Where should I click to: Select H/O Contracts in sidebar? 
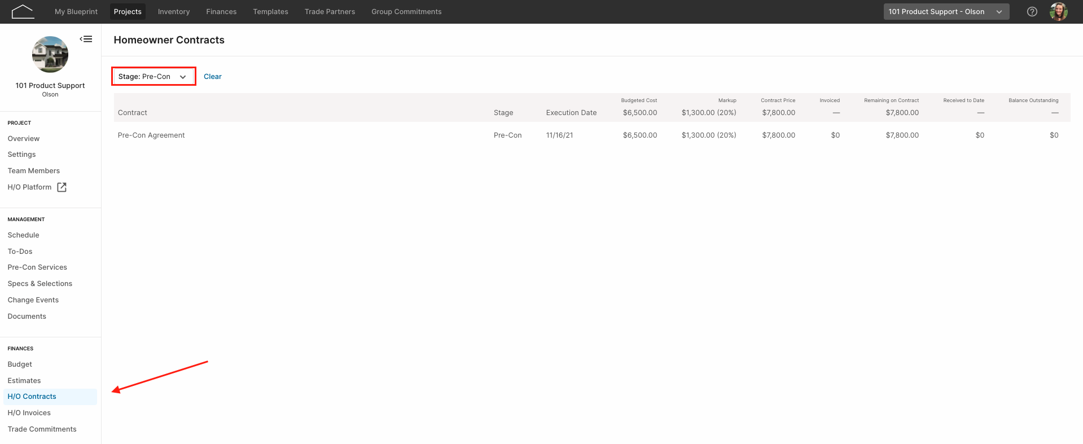[x=50, y=397]
